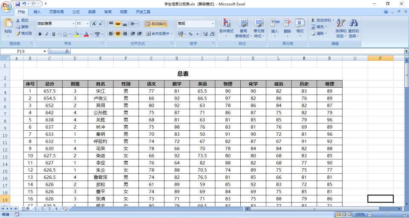Click the Sort & Filter (排序和筛选) icon
Screen dimensions: 409x218
pos(341,23)
